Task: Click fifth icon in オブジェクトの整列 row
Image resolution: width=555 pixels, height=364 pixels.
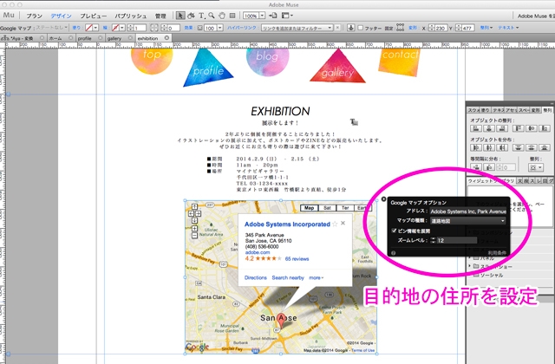Action: click(532, 128)
